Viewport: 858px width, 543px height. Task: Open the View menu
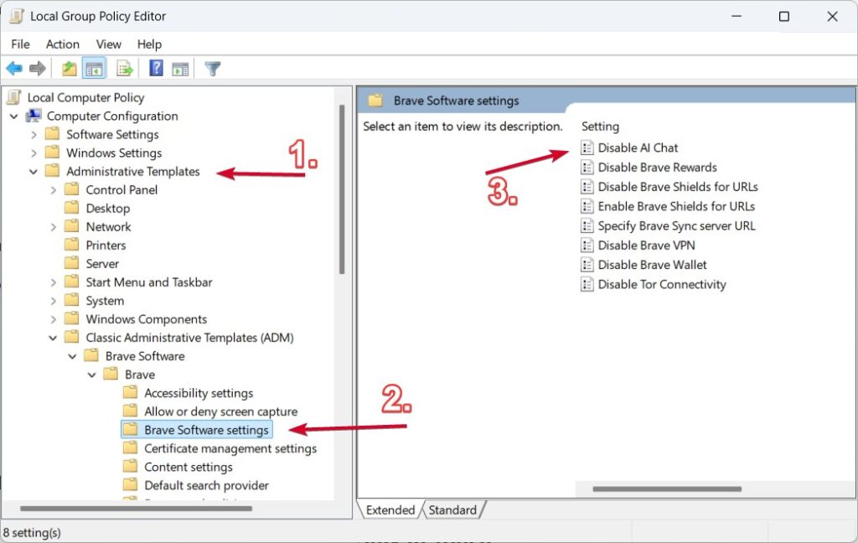point(108,44)
